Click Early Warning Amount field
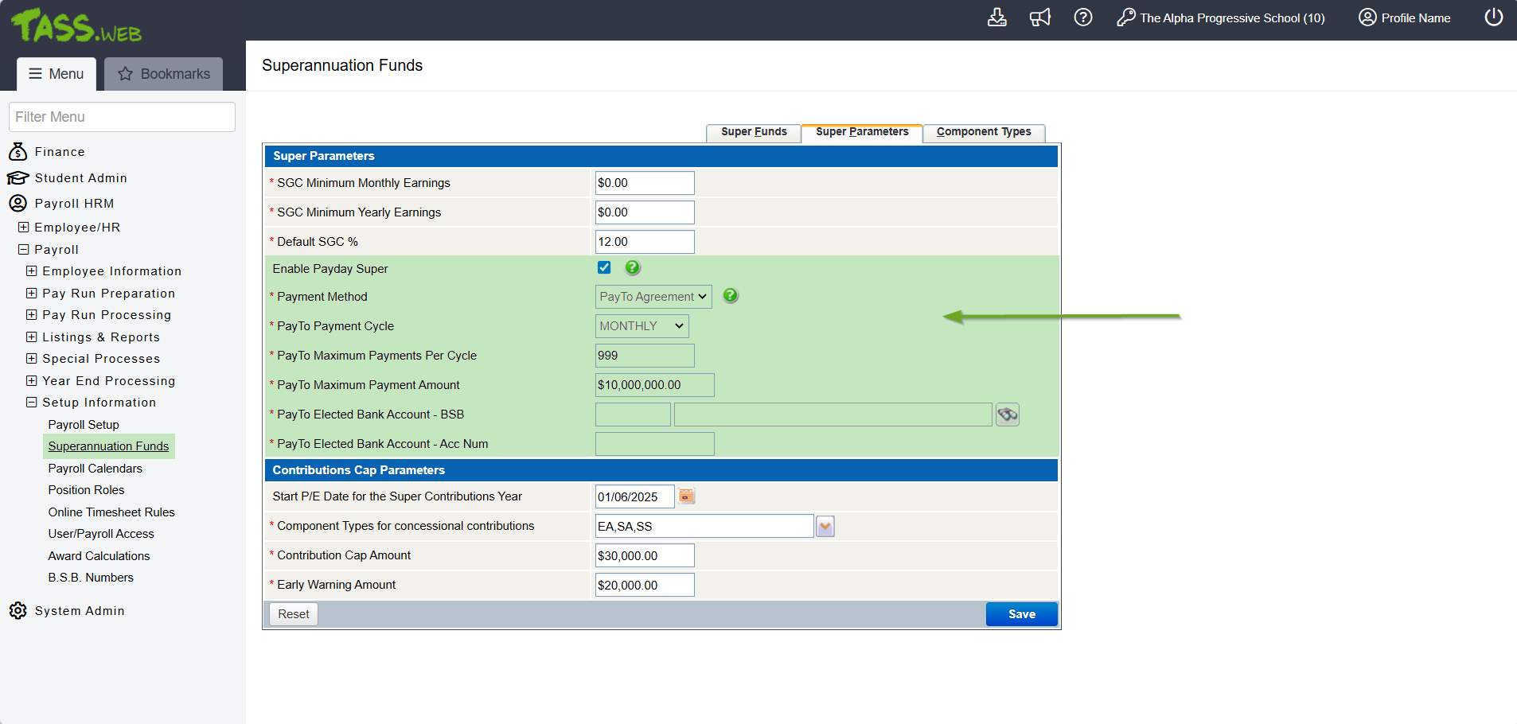 [645, 585]
